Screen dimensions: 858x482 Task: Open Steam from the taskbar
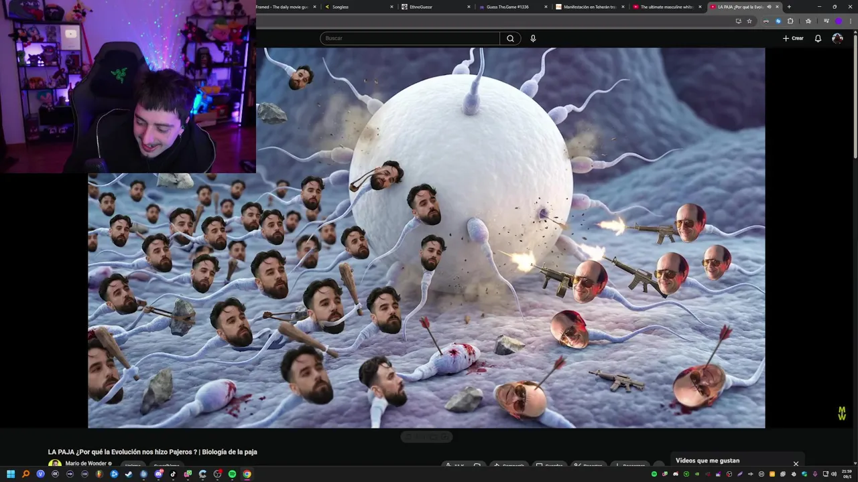pos(129,474)
